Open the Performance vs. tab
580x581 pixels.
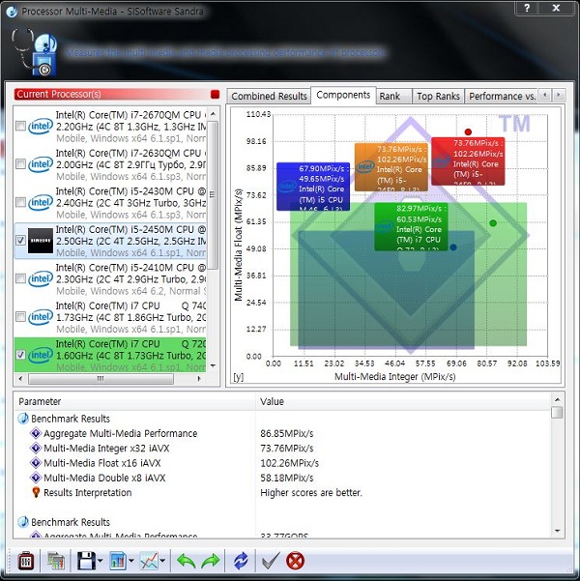tap(501, 96)
